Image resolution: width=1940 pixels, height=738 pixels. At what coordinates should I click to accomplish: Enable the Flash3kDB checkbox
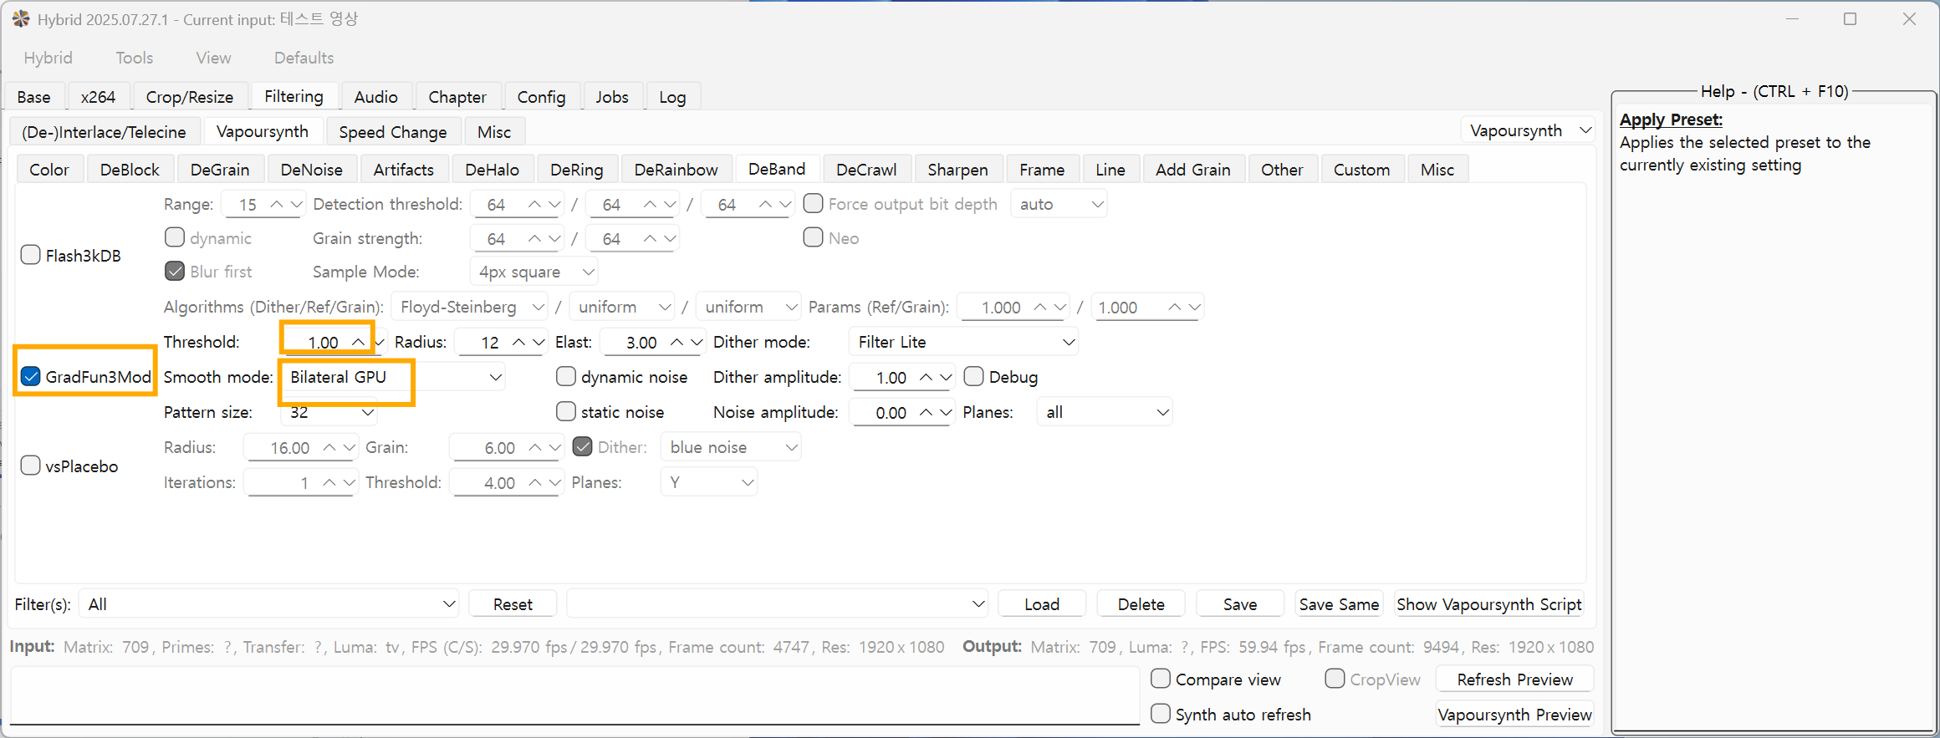pyautogui.click(x=30, y=255)
